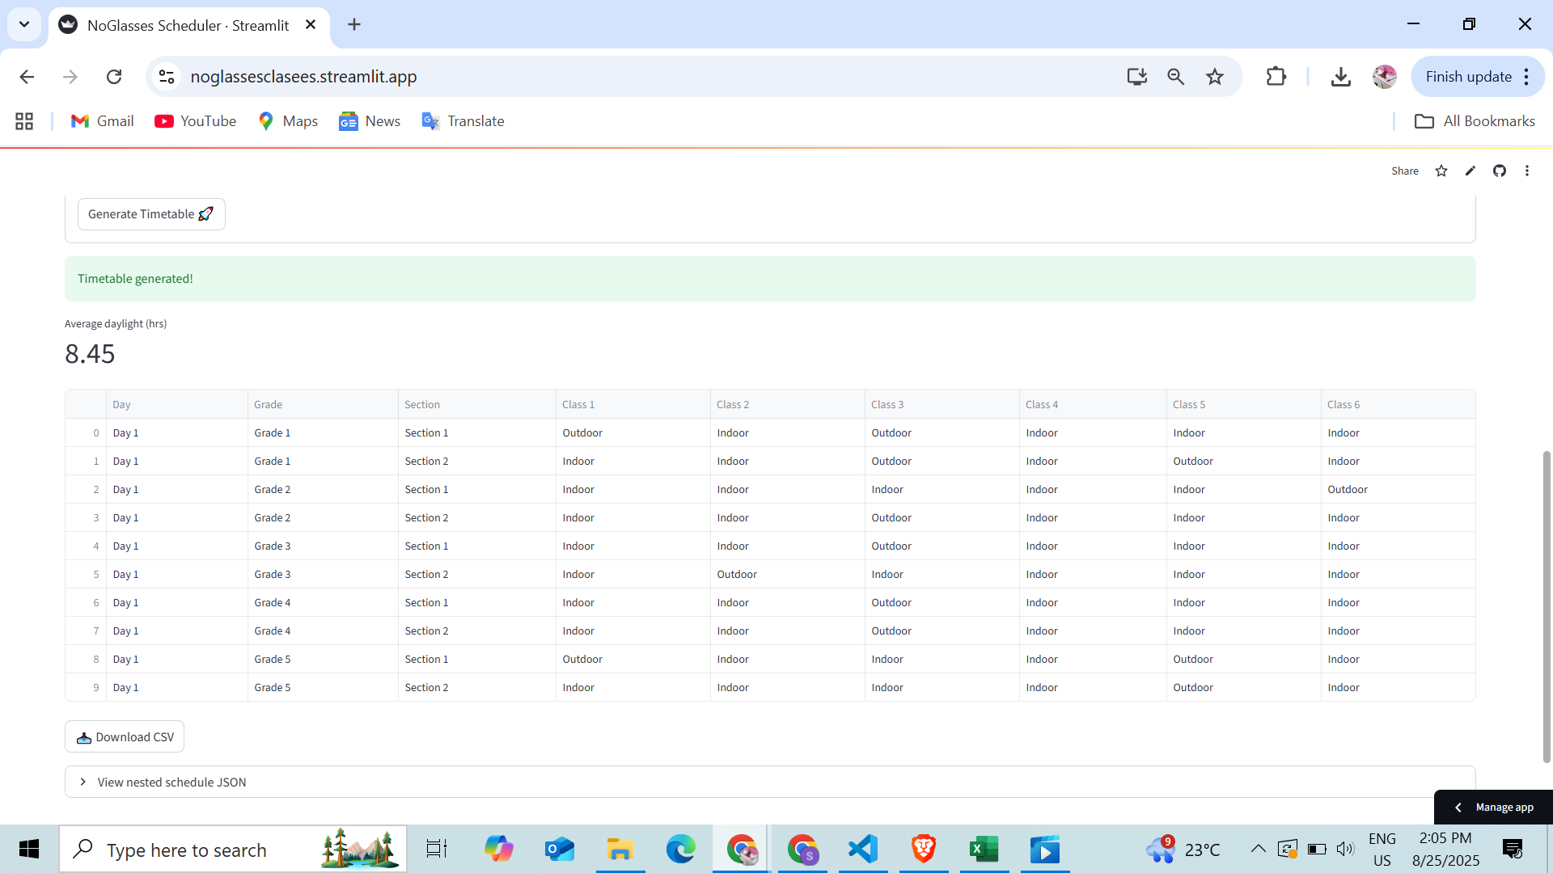
Task: Click the GitHub icon in Streamlit toolbar
Action: (1499, 171)
